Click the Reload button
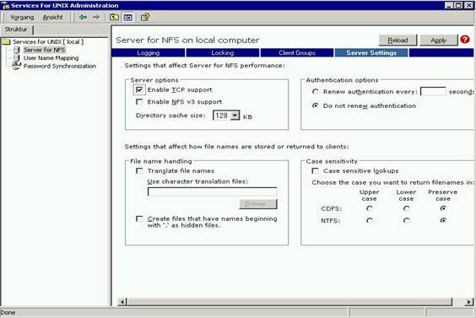 click(x=398, y=40)
